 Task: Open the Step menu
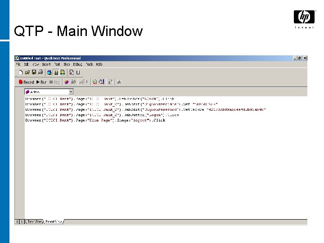[x=67, y=64]
